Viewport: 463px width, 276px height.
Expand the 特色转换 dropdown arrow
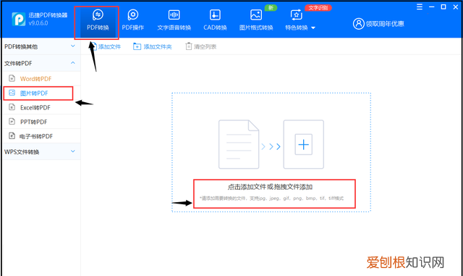pos(313,28)
